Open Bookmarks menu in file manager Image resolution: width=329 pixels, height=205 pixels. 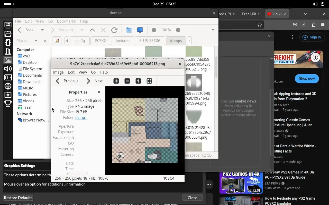(x=66, y=21)
